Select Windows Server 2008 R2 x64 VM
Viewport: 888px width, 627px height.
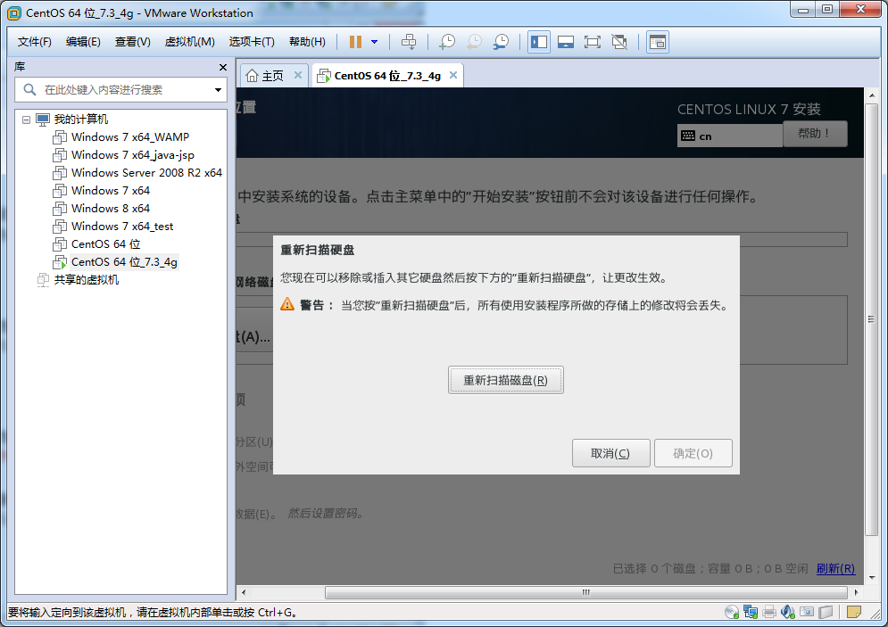146,173
